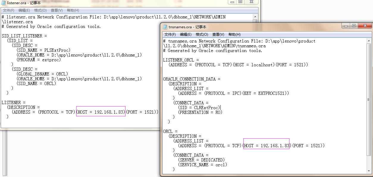Open 编辑(E) menu in tnsnames.ora window
Screen dimensions: 373x177
(186, 35)
